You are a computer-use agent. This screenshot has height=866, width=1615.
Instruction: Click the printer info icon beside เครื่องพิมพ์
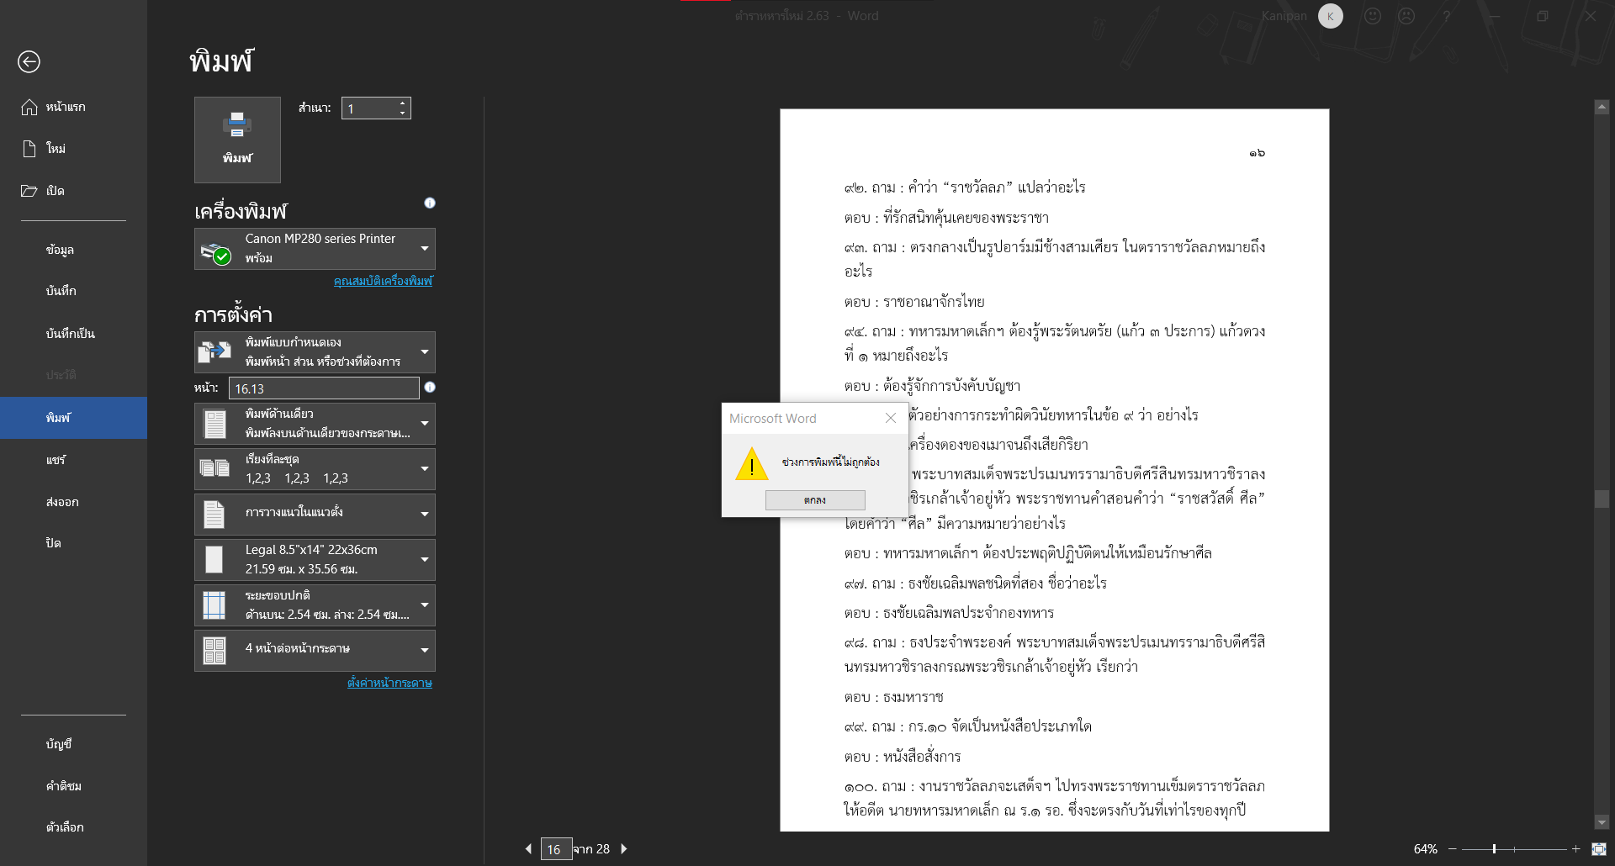pos(430,203)
